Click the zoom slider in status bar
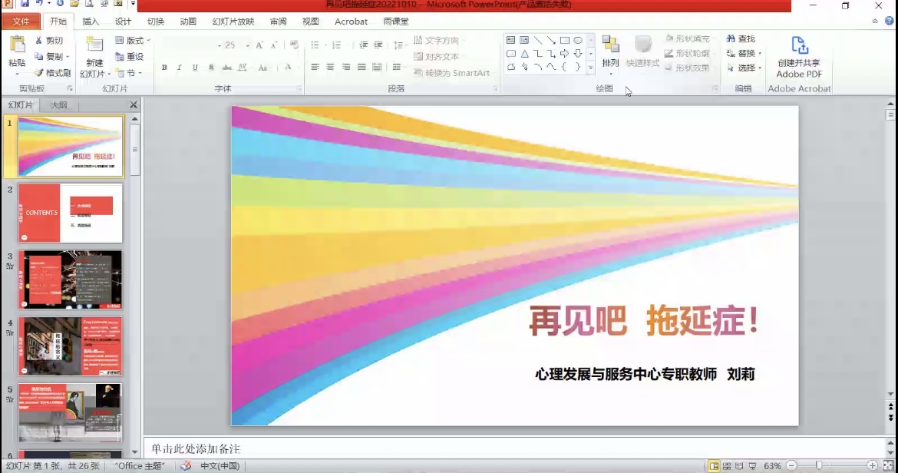The width and height of the screenshot is (898, 473). (819, 466)
